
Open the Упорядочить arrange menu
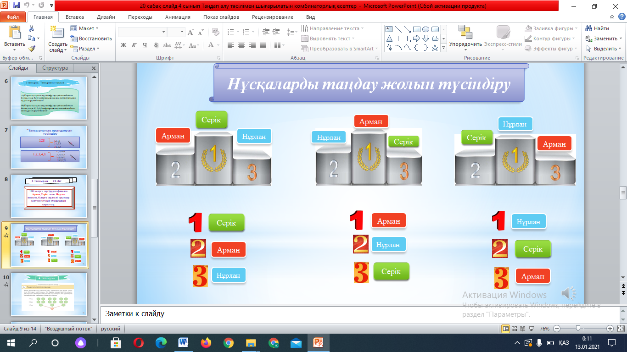point(465,38)
